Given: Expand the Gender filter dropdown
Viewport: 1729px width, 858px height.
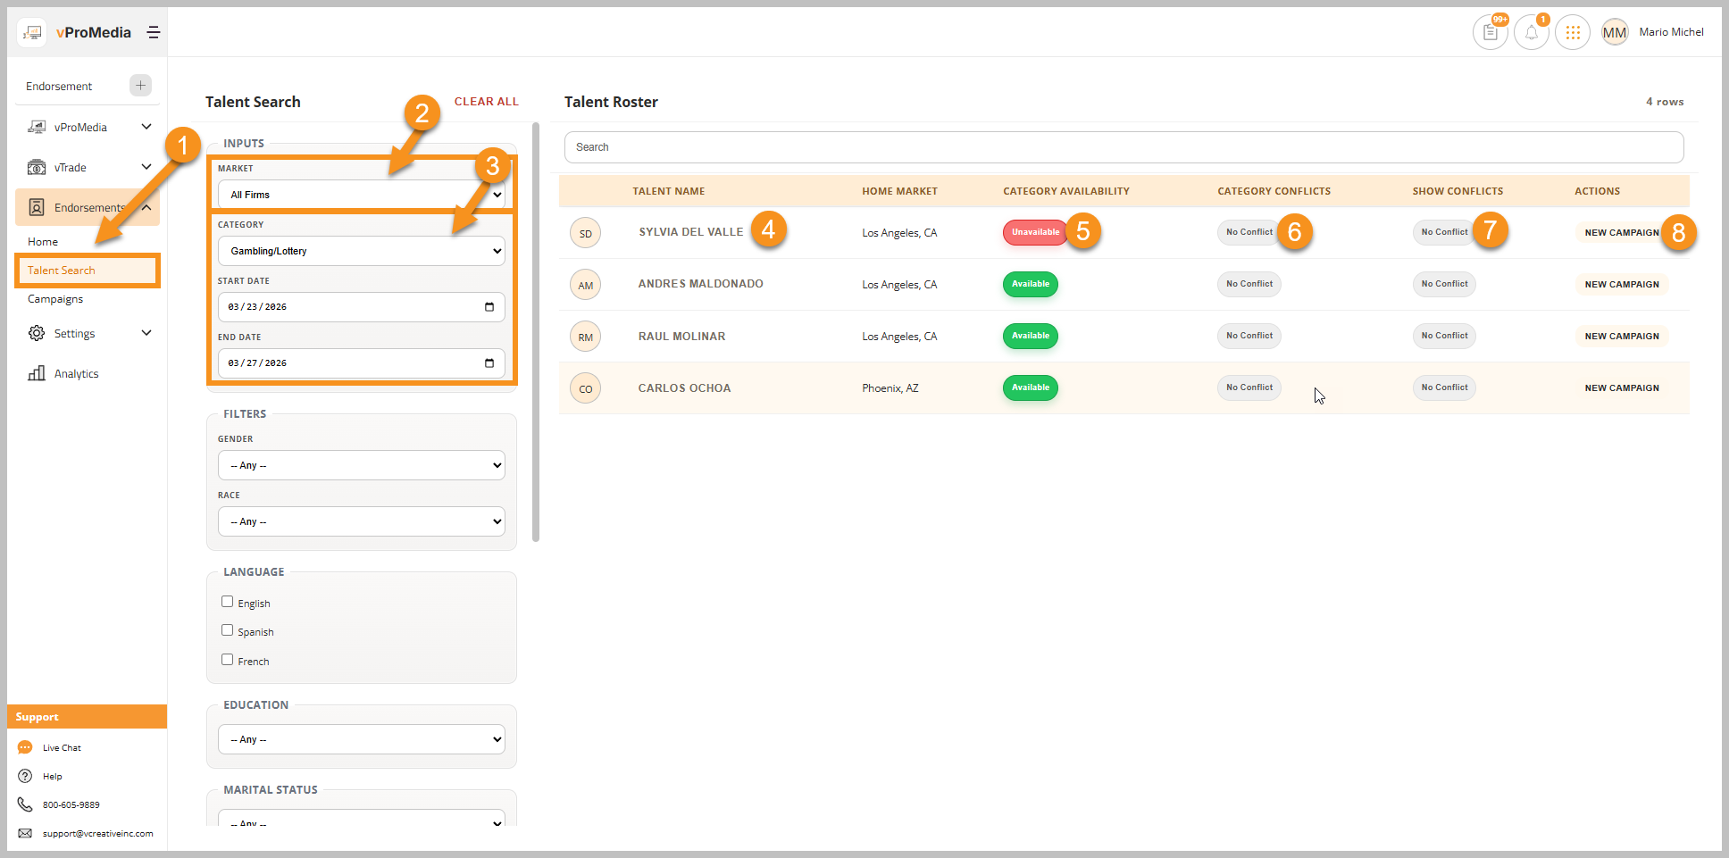Looking at the screenshot, I should [x=361, y=465].
